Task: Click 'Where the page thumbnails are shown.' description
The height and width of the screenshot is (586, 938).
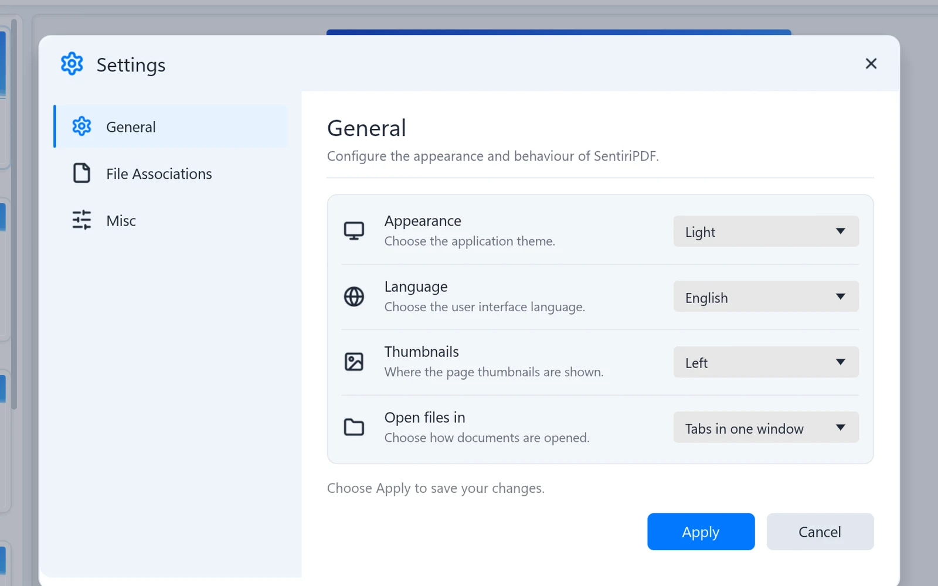Action: (x=494, y=372)
